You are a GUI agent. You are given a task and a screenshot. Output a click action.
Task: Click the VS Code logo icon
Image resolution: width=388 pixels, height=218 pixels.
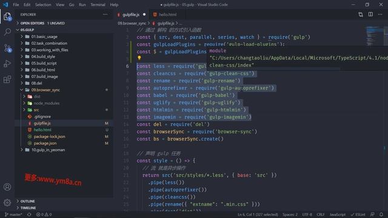coord(5,4)
